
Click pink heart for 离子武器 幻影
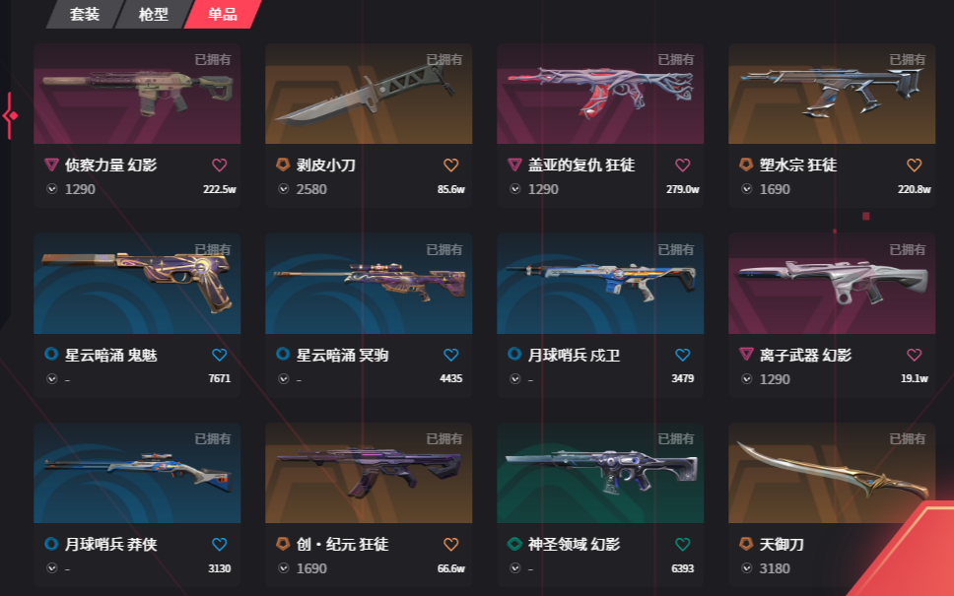click(x=914, y=355)
